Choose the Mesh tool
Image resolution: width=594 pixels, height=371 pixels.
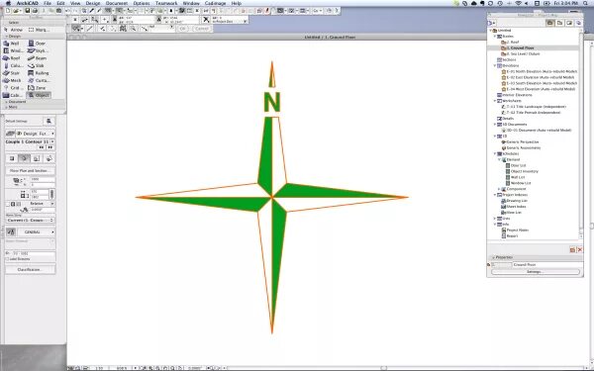13,81
